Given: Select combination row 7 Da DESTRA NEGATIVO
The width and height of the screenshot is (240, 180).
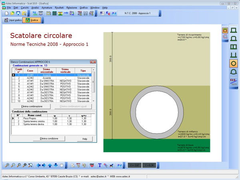Looking at the screenshot, I should [x=52, y=92].
